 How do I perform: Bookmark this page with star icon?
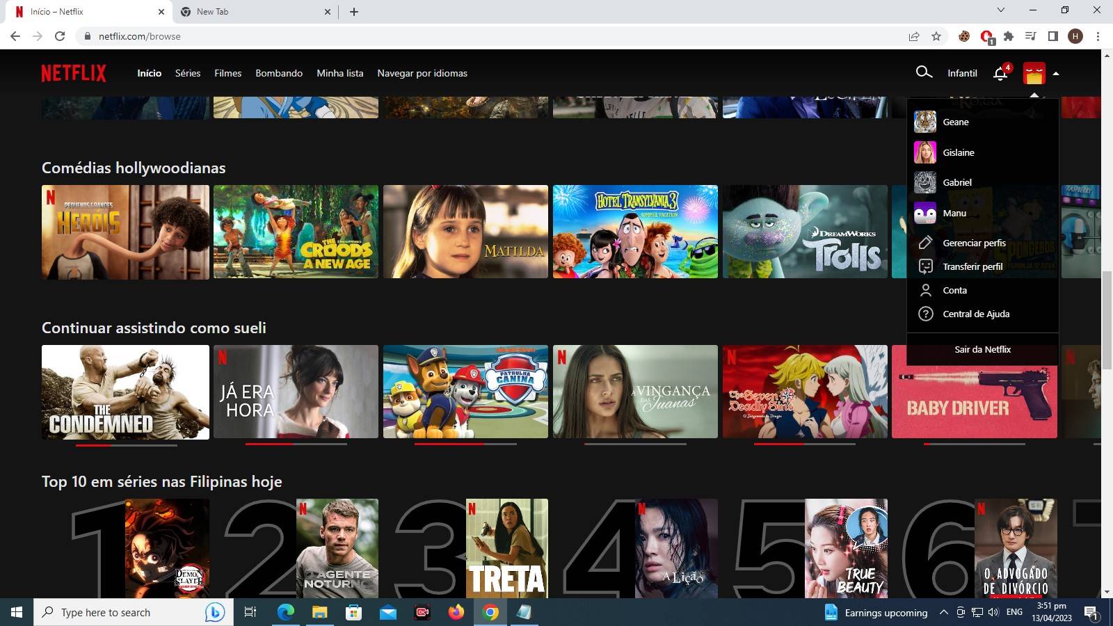[x=936, y=36]
